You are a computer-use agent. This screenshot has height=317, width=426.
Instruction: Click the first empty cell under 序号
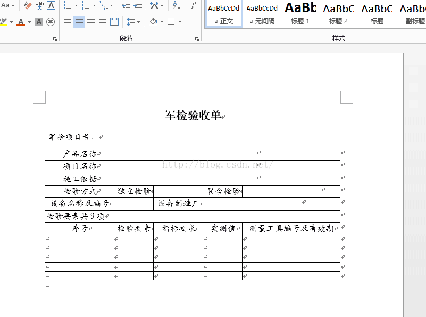click(x=79, y=239)
